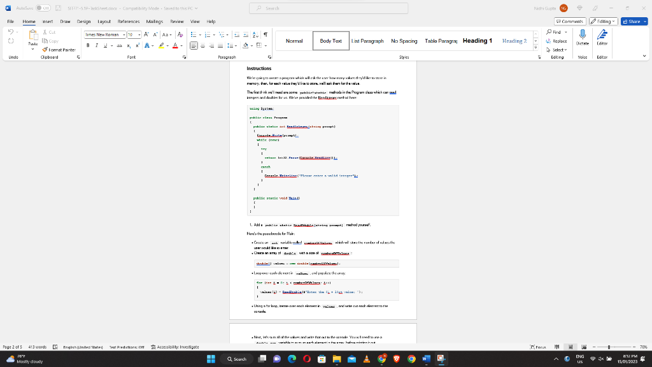Open the font size dropdown

pos(139,34)
